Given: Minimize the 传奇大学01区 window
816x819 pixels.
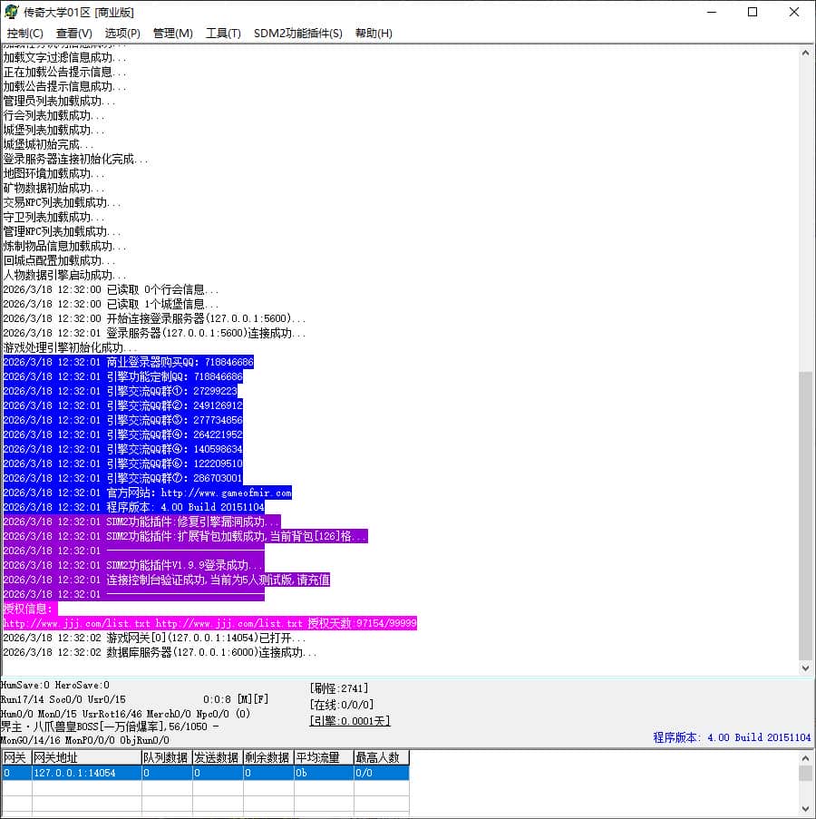Looking at the screenshot, I should tap(711, 12).
